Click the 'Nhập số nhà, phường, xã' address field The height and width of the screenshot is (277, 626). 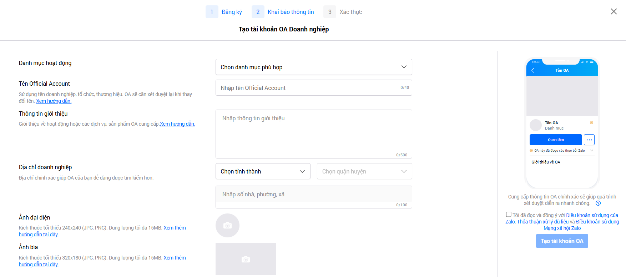tap(313, 195)
